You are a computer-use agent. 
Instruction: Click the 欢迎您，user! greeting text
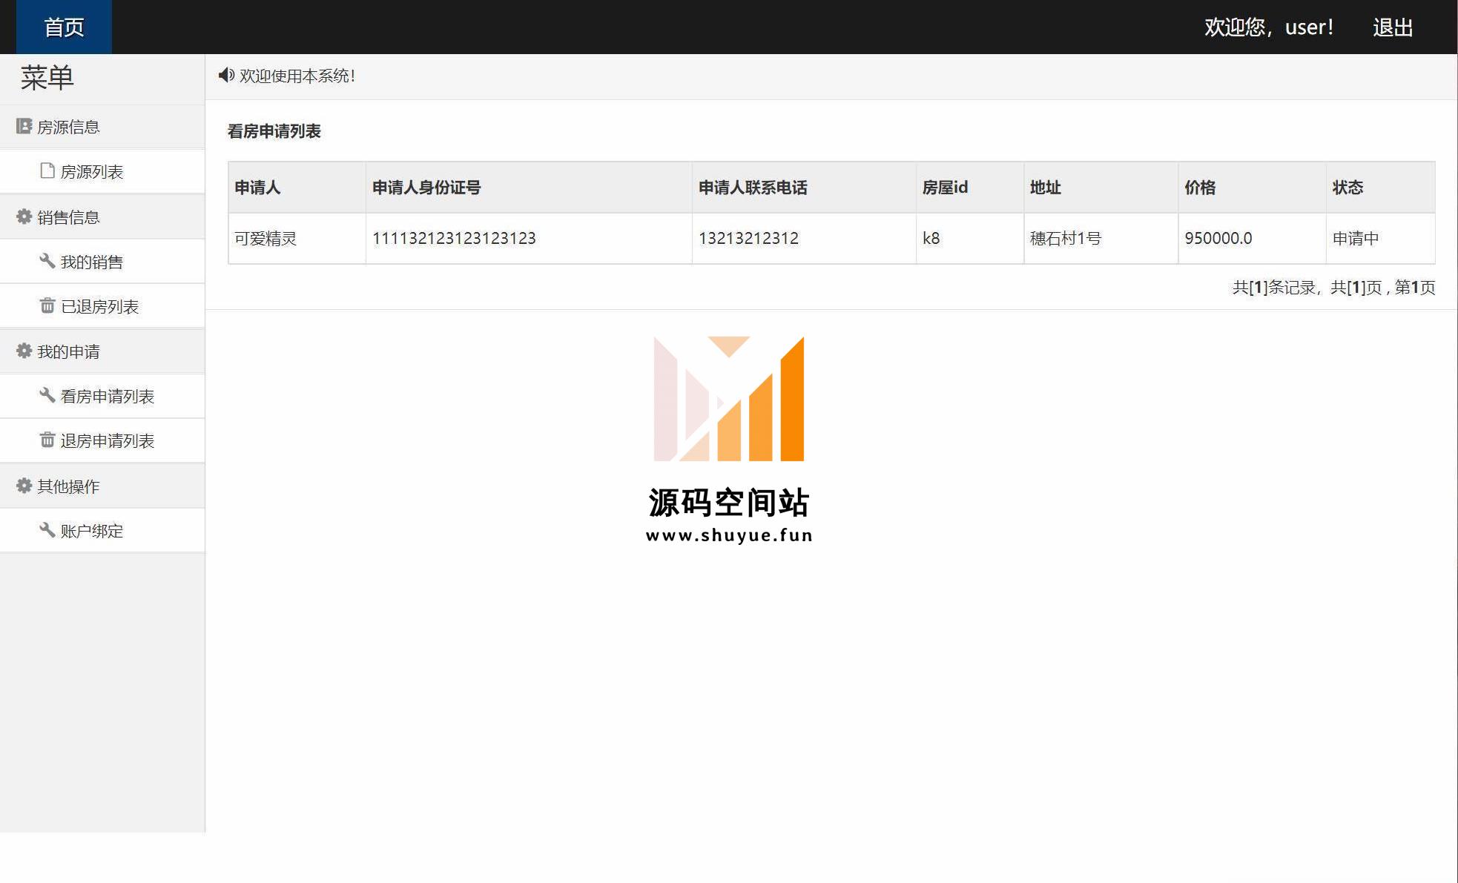1268,27
